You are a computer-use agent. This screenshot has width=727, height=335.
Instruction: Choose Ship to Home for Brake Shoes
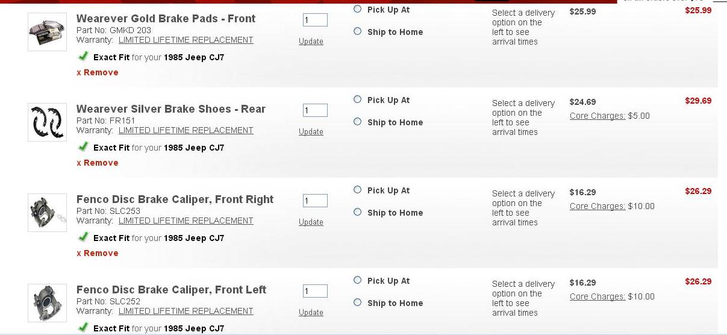358,122
